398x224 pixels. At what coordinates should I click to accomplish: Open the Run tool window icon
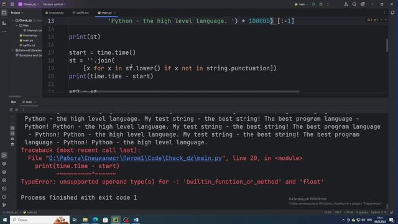pyautogui.click(x=4, y=156)
